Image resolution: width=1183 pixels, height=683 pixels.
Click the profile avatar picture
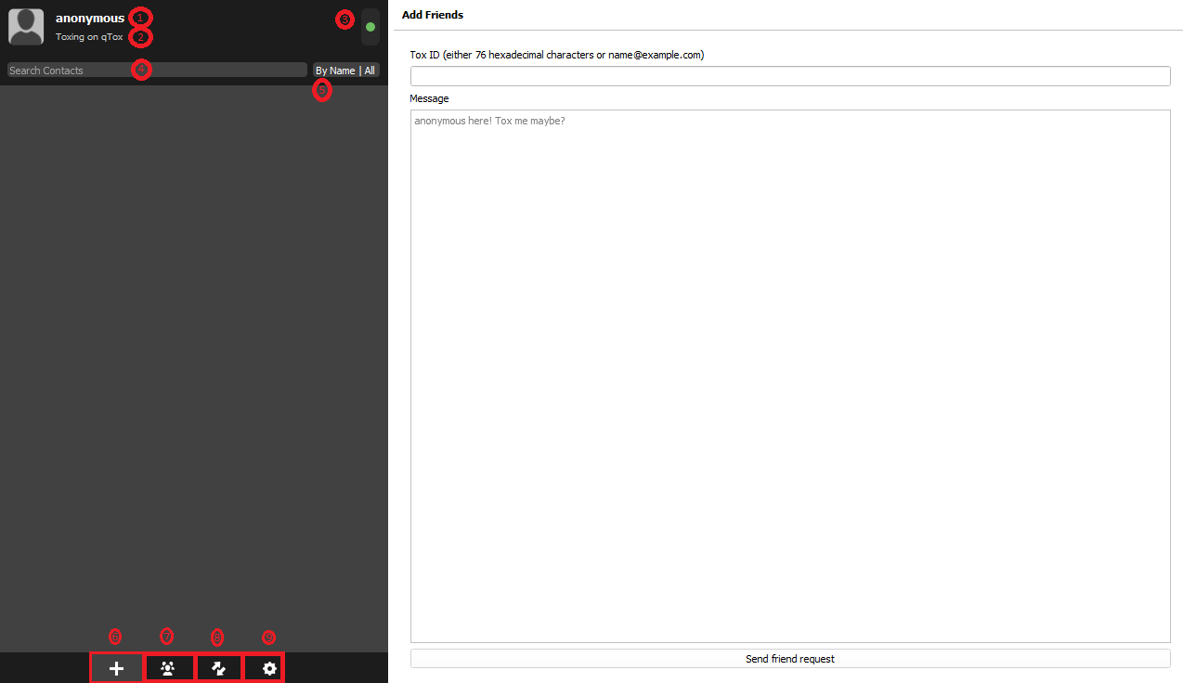pyautogui.click(x=26, y=27)
